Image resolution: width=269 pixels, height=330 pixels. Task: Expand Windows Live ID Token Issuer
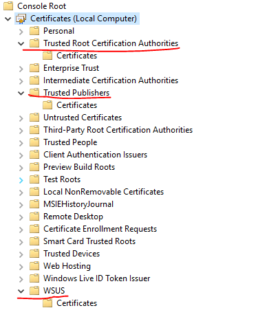coord(21,279)
